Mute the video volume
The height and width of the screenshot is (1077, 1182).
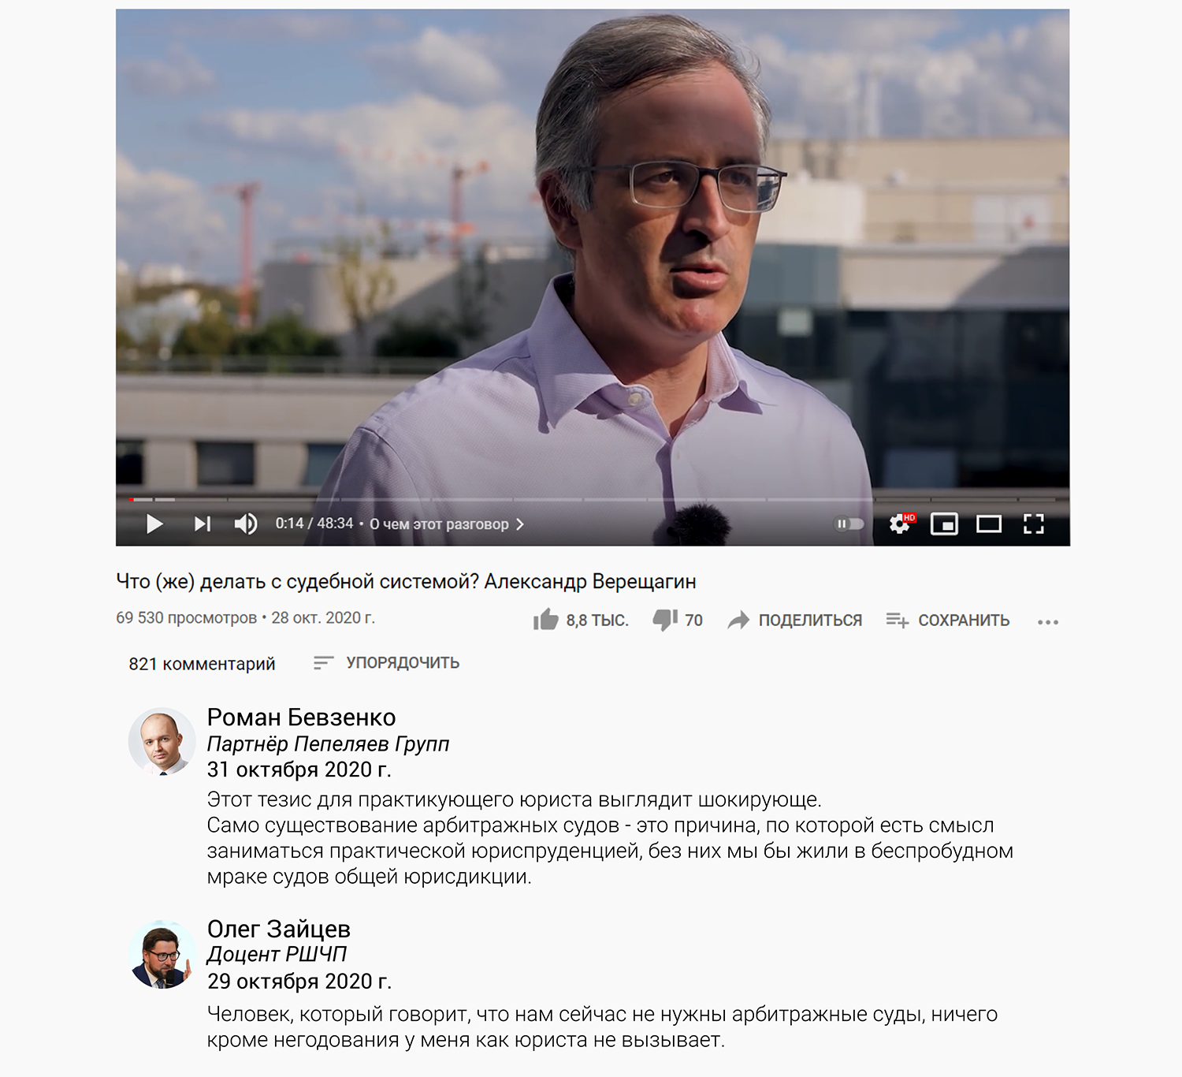(x=246, y=524)
